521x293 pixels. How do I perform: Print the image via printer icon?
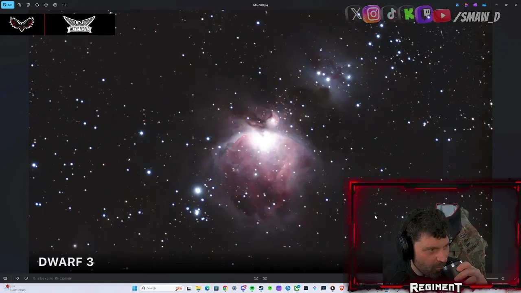coord(37,5)
